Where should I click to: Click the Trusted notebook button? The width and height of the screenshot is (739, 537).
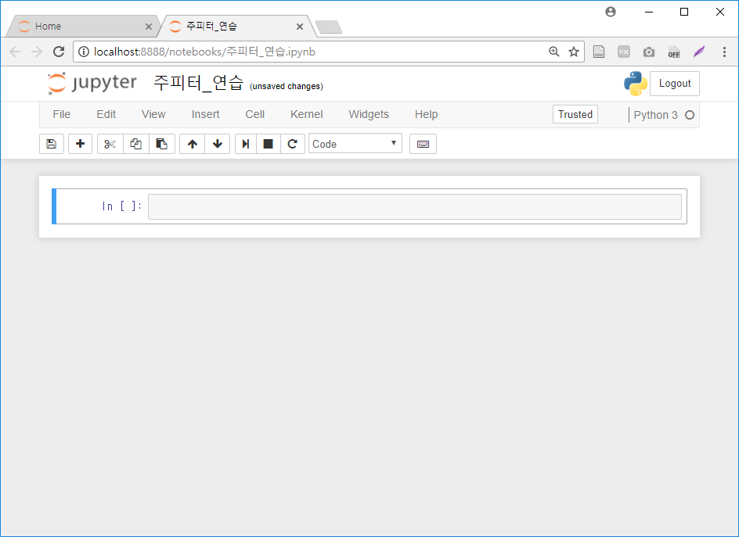coord(575,114)
